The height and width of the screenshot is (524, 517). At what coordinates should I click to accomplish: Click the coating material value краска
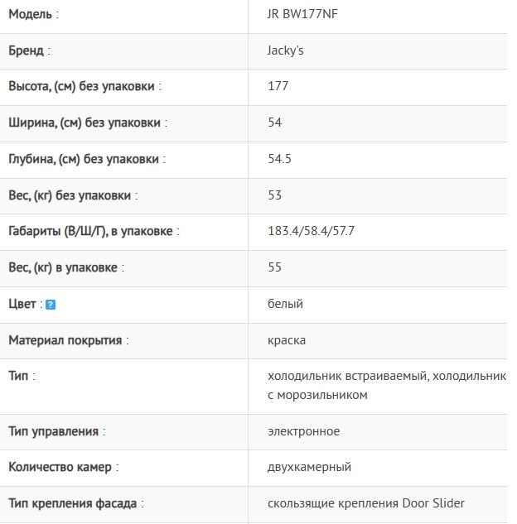click(x=287, y=340)
